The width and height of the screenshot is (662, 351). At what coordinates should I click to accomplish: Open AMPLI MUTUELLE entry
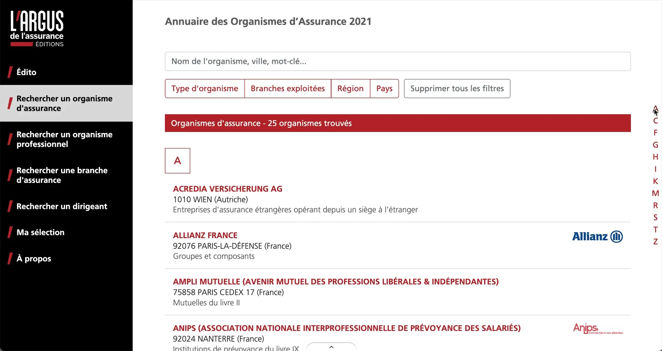tap(336, 282)
